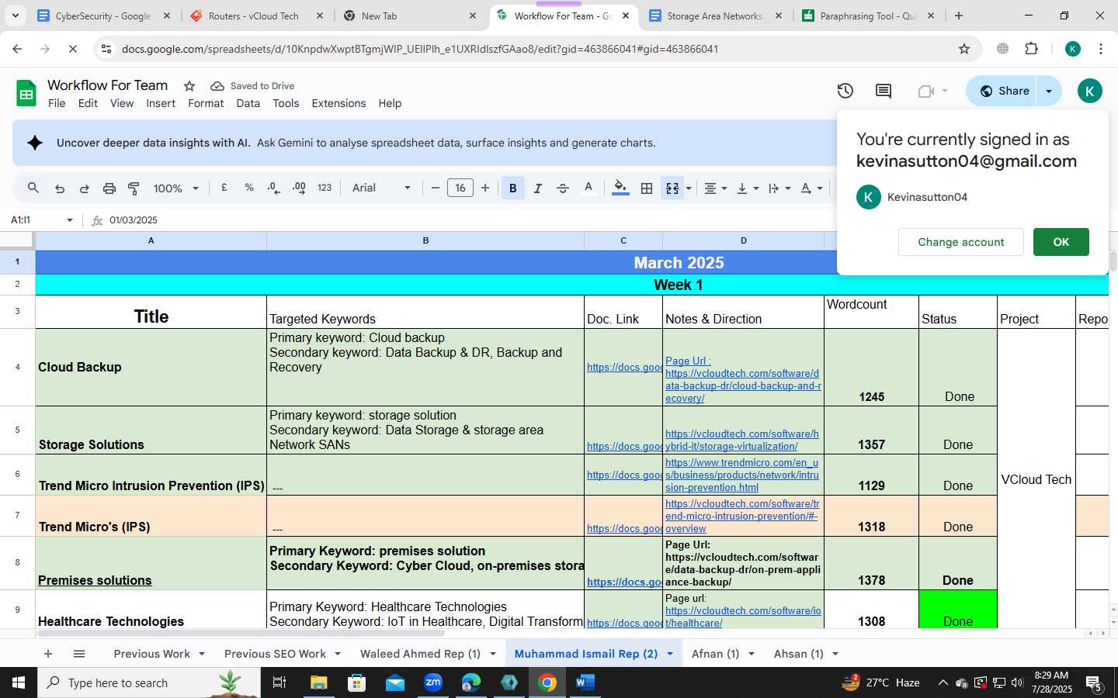Open the Extensions menu
The height and width of the screenshot is (698, 1118).
point(339,103)
